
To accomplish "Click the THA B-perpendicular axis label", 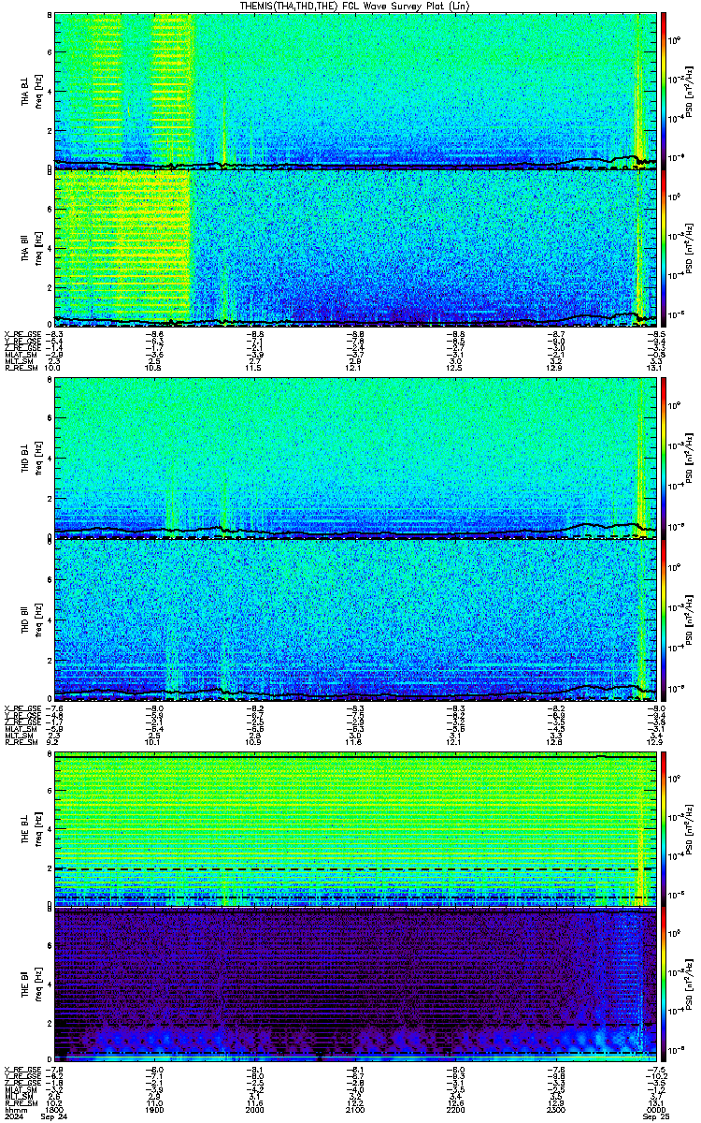I will [x=27, y=92].
